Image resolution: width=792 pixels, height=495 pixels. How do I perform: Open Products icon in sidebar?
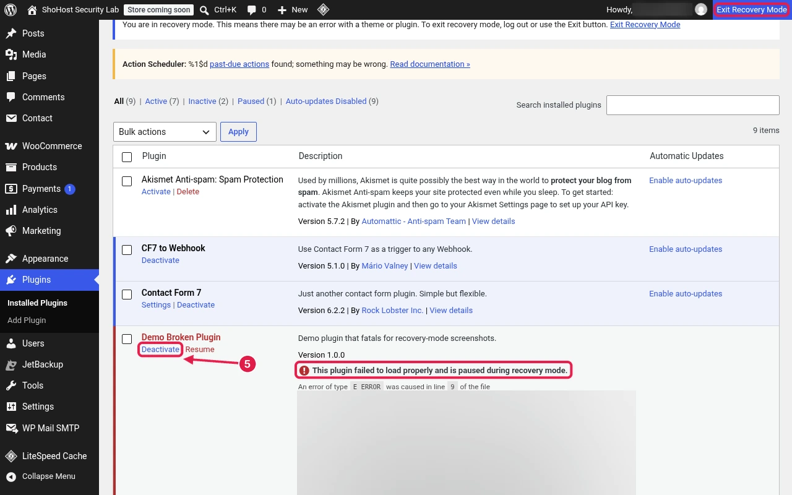tap(11, 167)
